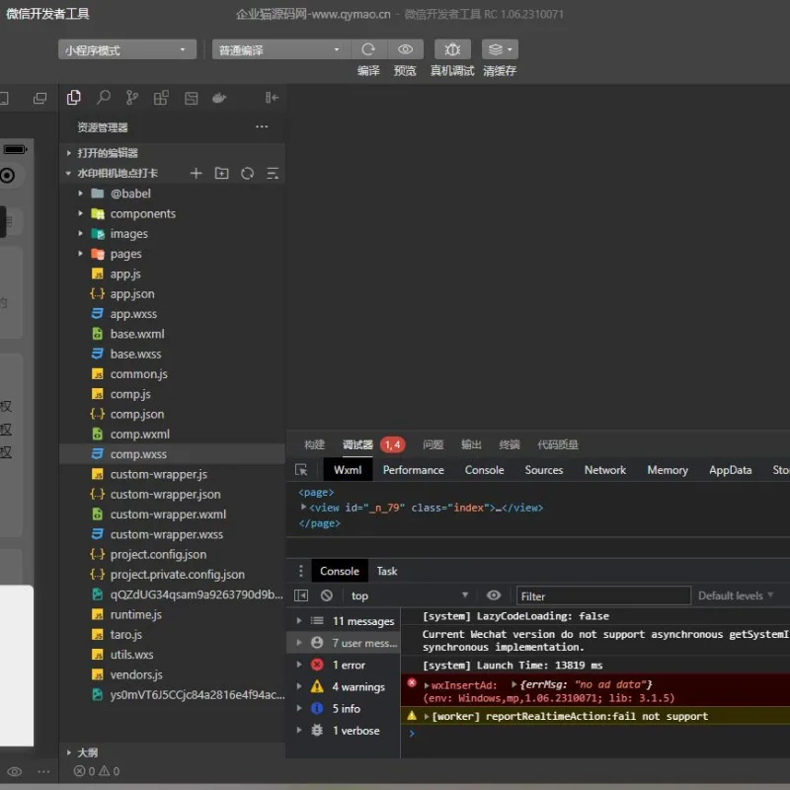Click the console Filter input field
The image size is (790, 790).
pyautogui.click(x=603, y=596)
